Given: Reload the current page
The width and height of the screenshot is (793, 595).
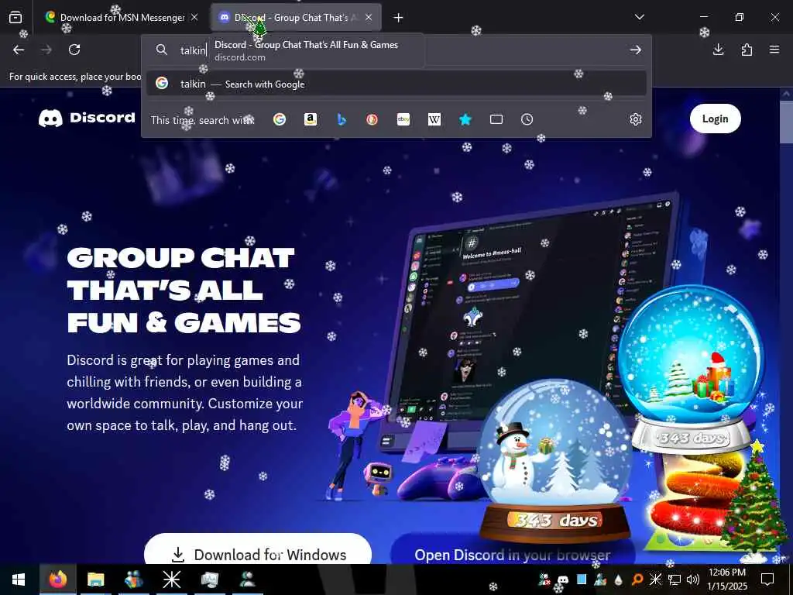Looking at the screenshot, I should coord(74,50).
